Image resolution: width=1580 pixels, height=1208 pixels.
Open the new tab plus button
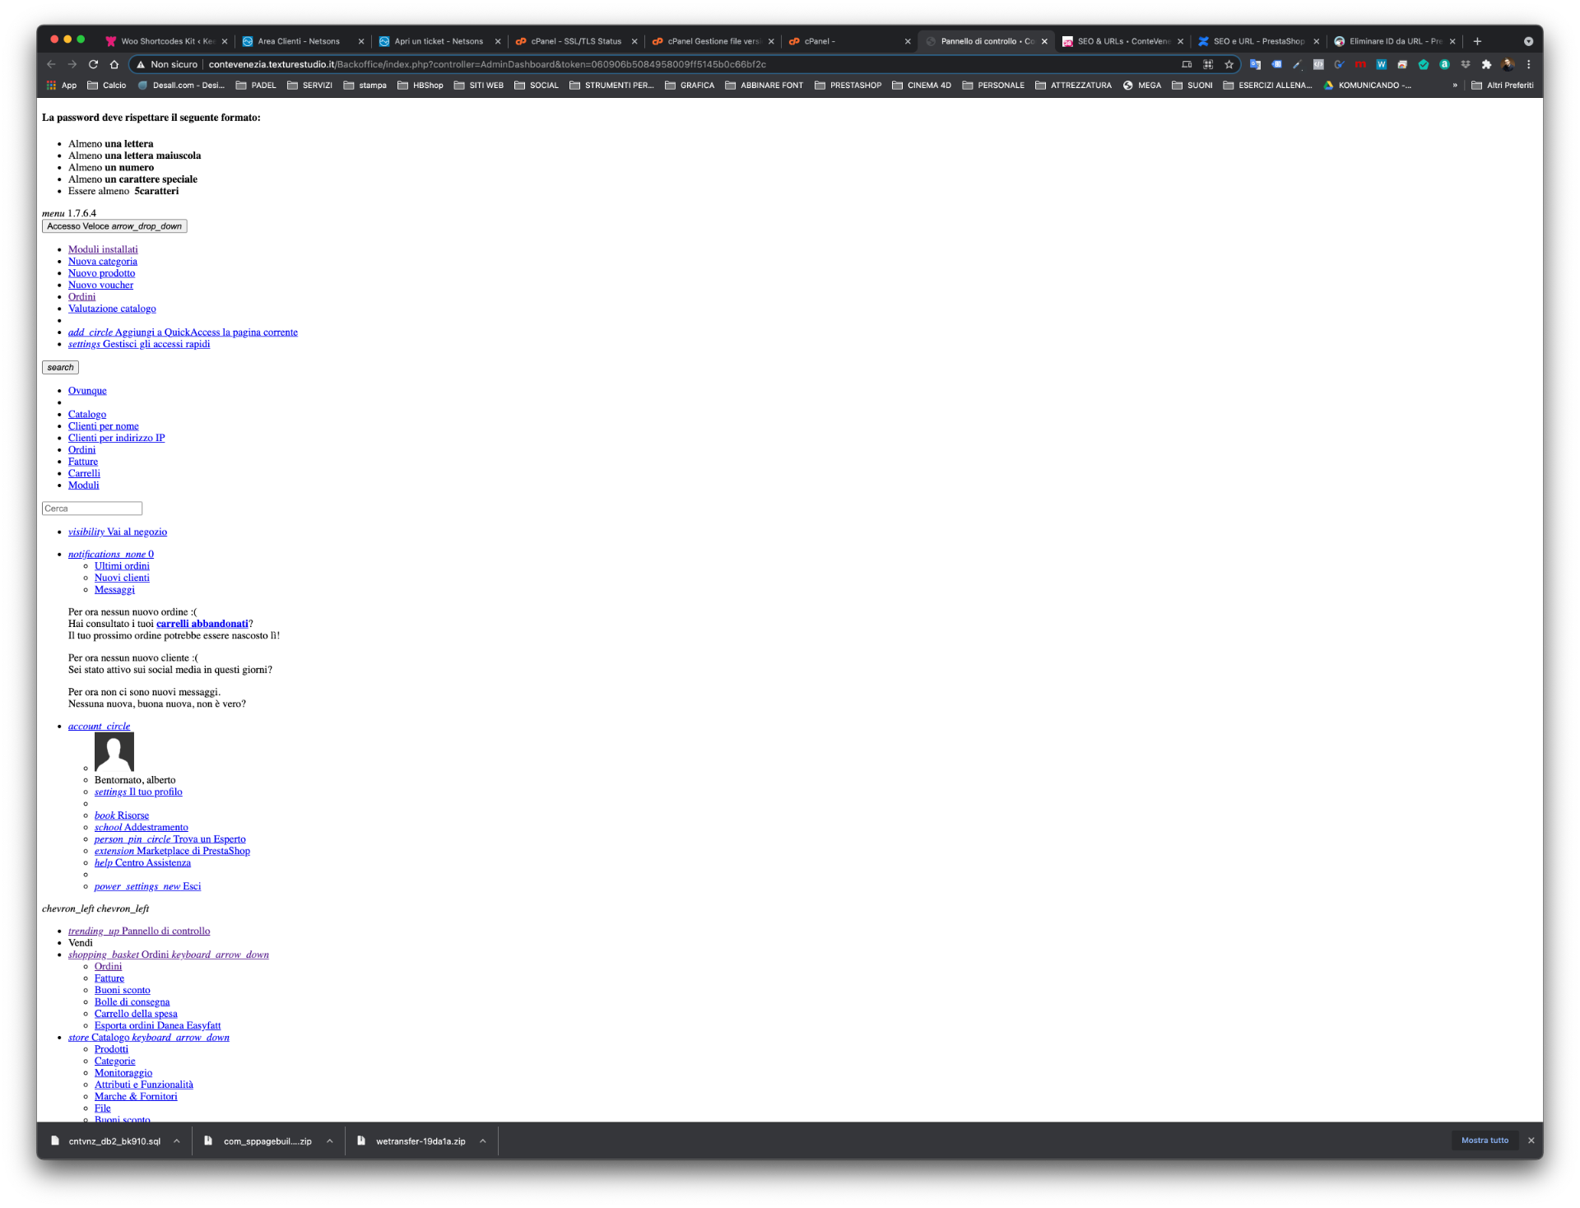[1477, 41]
